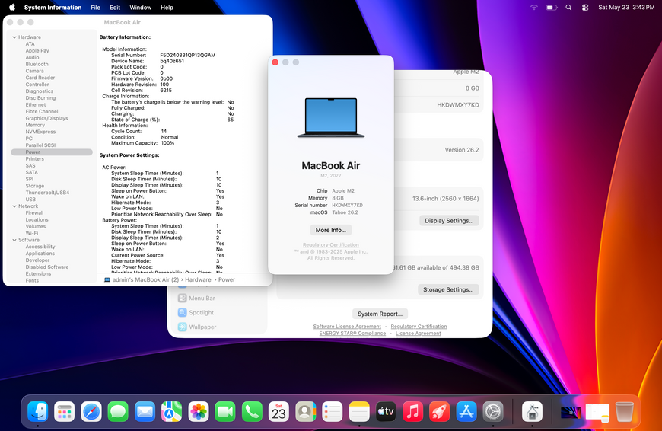Open Notes from the Dock

(359, 411)
